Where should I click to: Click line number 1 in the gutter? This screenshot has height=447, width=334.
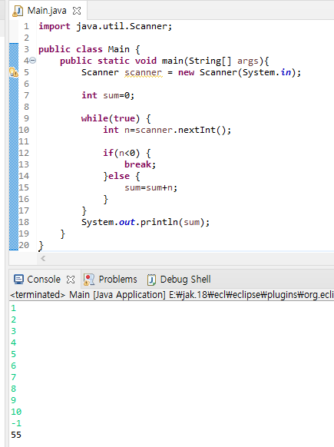coord(26,26)
